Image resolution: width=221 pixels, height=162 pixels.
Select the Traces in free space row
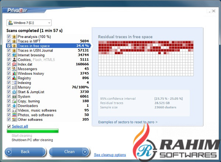[48, 46]
